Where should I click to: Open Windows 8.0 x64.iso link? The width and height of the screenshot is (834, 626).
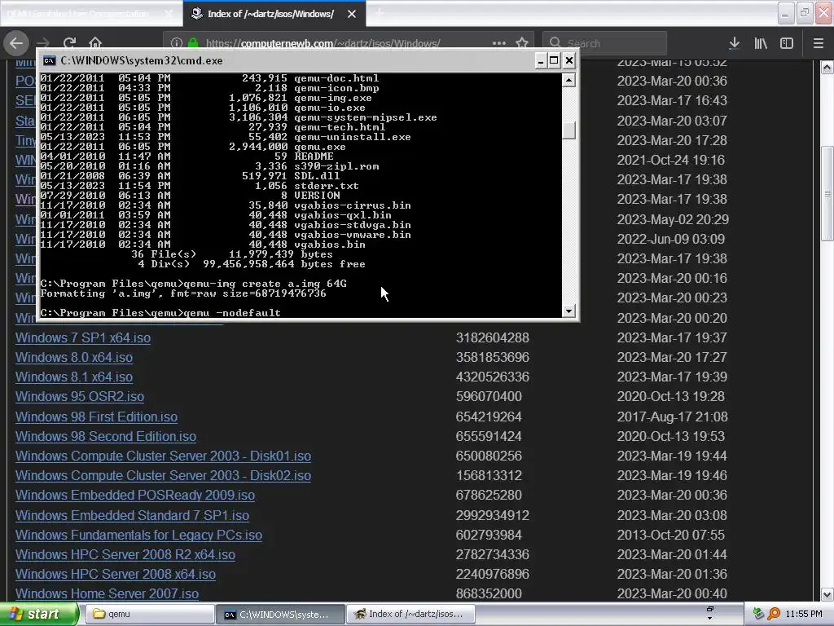tap(74, 357)
